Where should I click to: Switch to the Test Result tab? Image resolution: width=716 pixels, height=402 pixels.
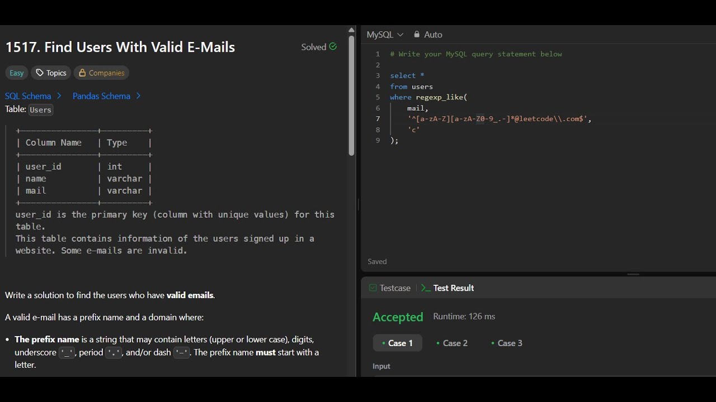[x=447, y=288]
